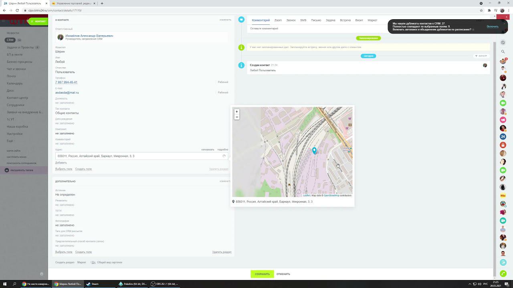
Task: Open the 'Встреча' tab
Action: 345,20
